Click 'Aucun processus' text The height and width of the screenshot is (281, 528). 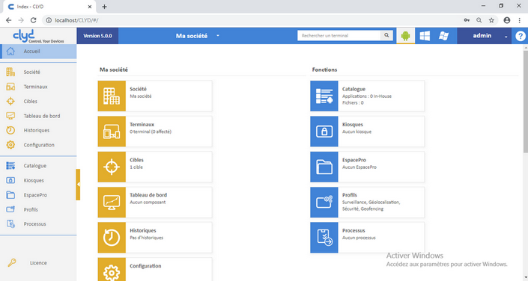(359, 238)
